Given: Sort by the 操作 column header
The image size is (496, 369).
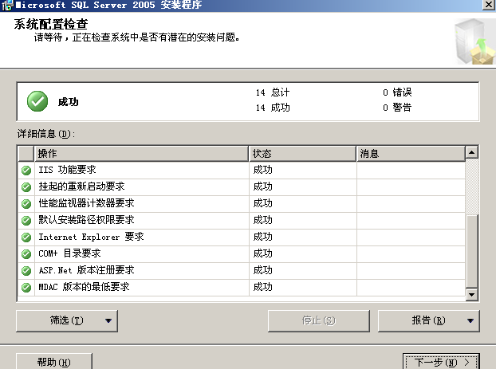Looking at the screenshot, I should click(141, 154).
